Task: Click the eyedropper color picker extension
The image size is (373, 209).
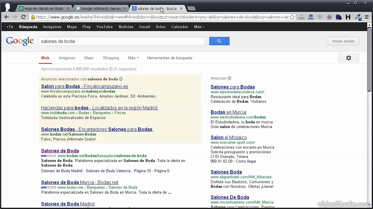Action: tap(358, 17)
